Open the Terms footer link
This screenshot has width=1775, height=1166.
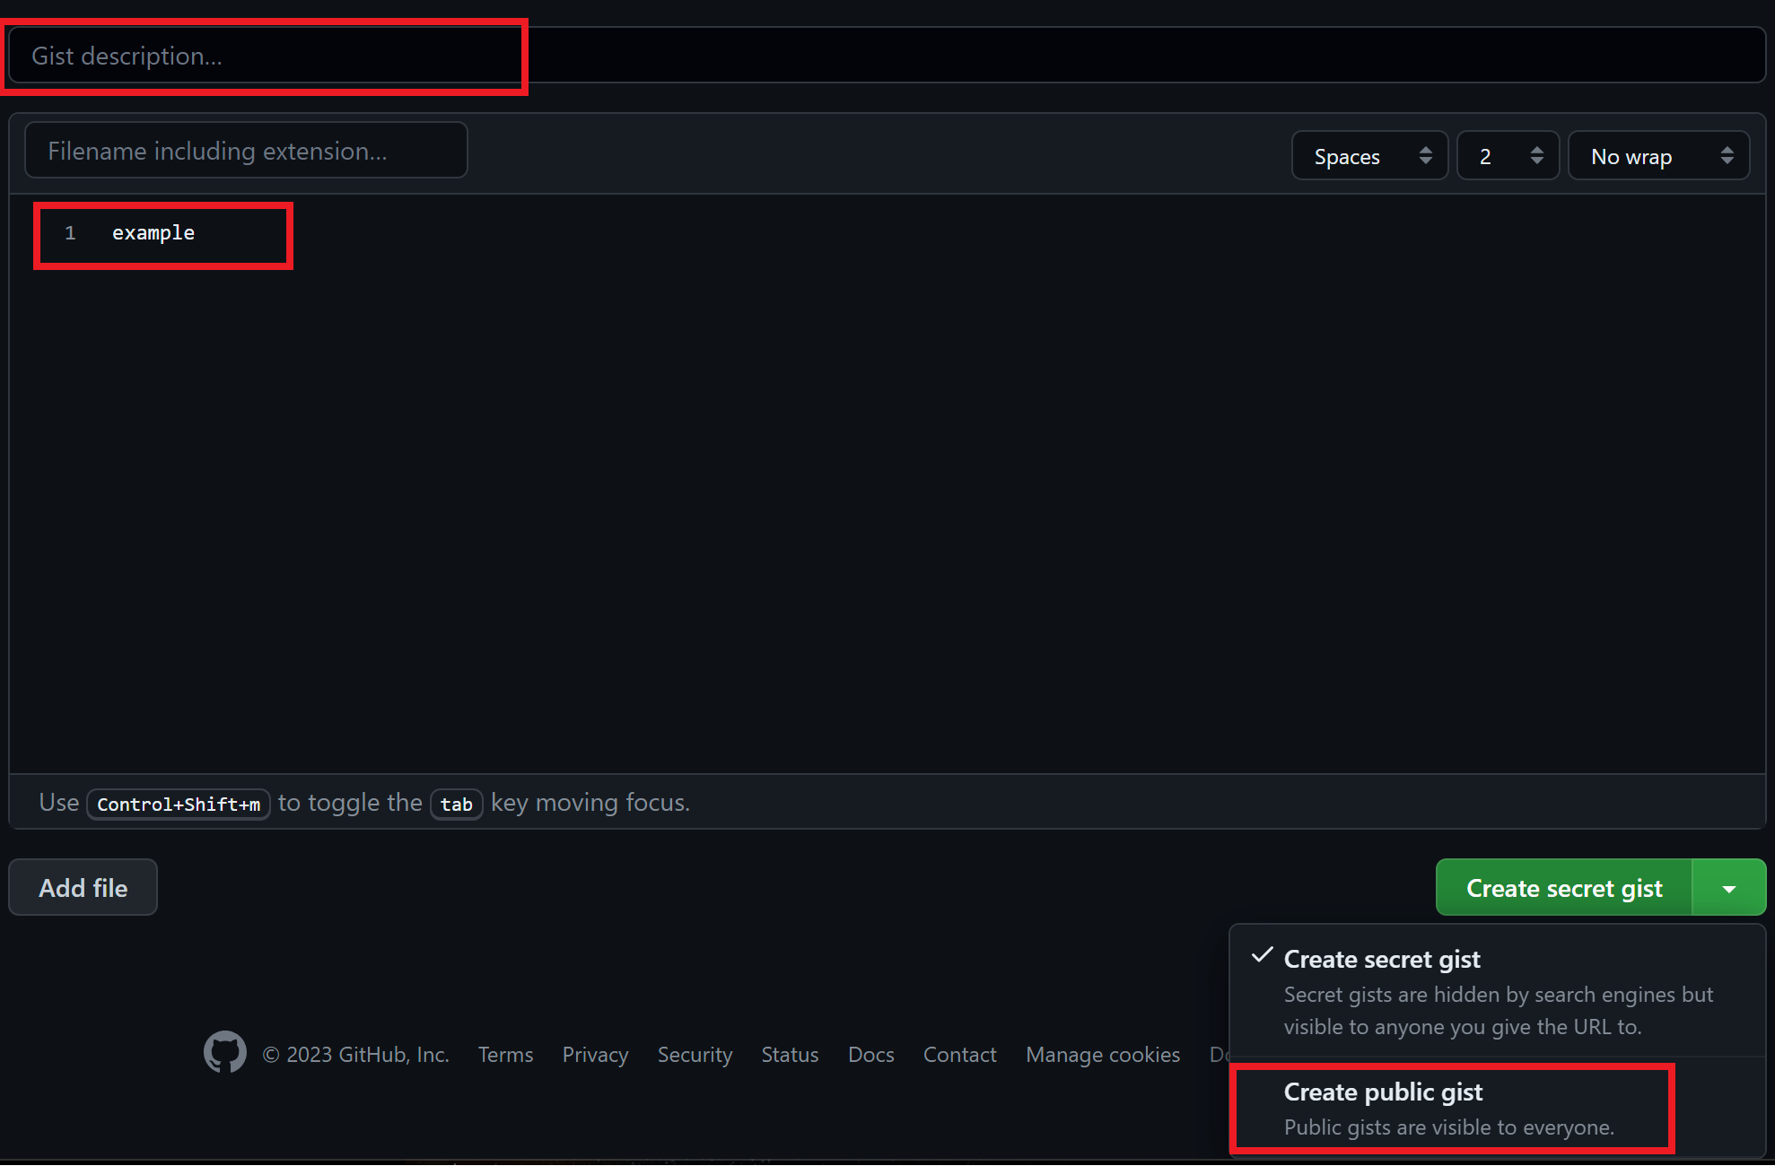tap(505, 1055)
